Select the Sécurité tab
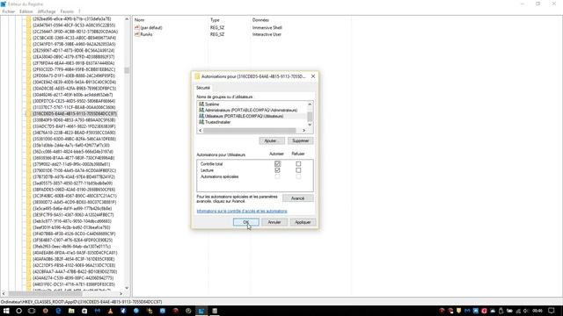The width and height of the screenshot is (563, 316). (x=203, y=88)
